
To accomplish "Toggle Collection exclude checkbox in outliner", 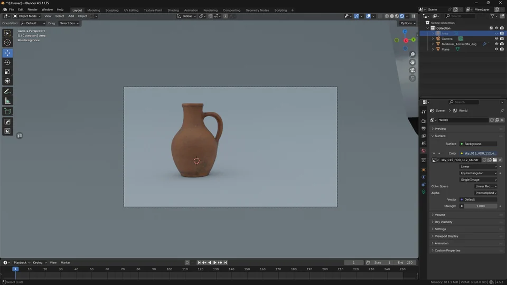I will [x=491, y=28].
